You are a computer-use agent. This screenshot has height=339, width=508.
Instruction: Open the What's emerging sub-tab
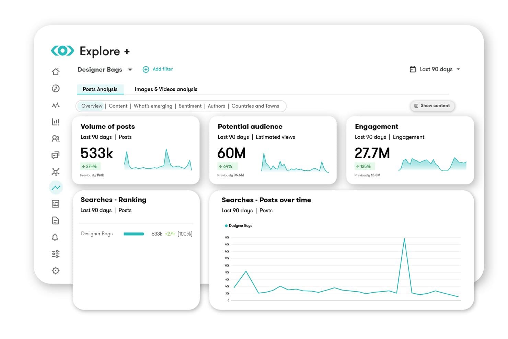153,106
